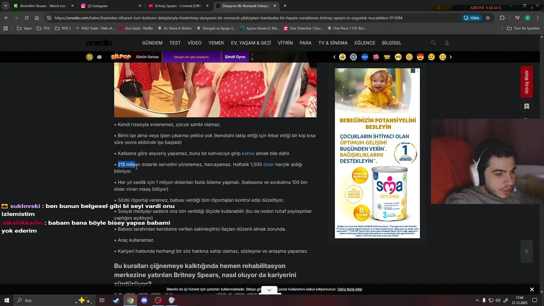Follow the dolar link in article

(269, 164)
